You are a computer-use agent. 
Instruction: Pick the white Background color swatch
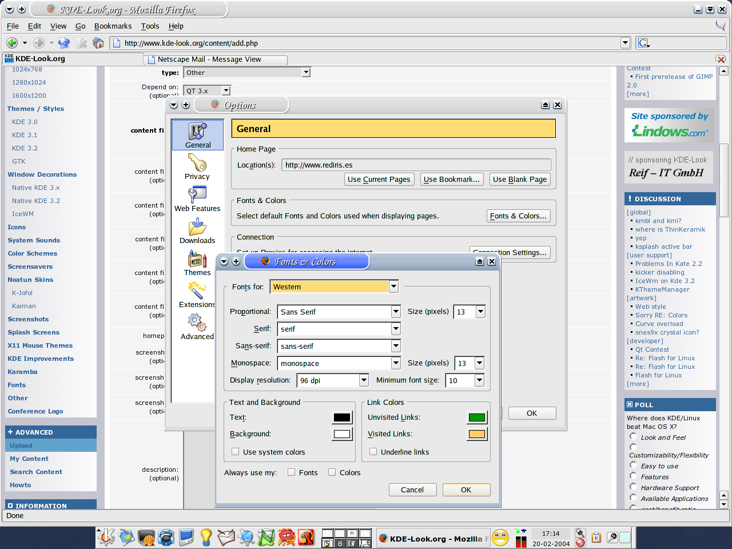(x=342, y=434)
